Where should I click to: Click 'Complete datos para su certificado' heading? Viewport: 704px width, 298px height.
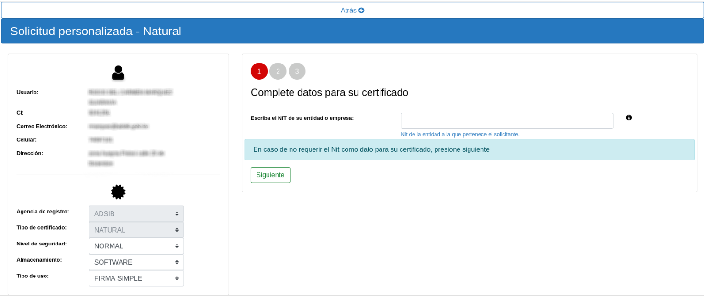pyautogui.click(x=329, y=93)
